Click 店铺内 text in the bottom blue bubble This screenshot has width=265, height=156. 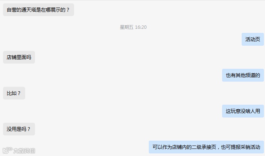(x=179, y=147)
